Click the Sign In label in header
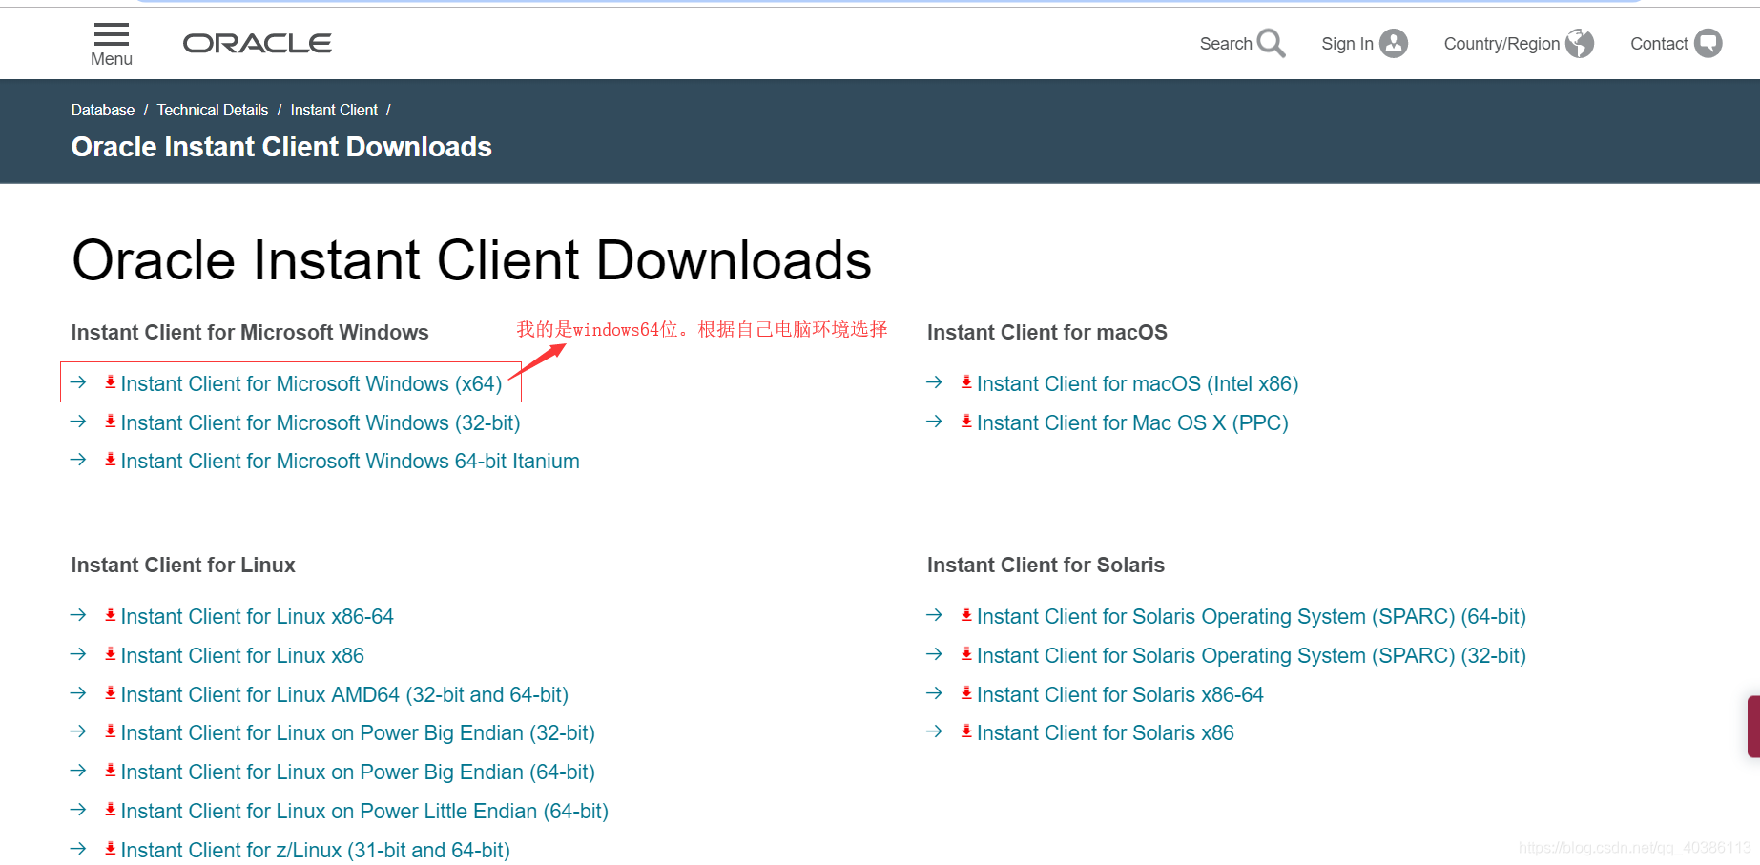Image resolution: width=1760 pixels, height=865 pixels. pos(1347,44)
